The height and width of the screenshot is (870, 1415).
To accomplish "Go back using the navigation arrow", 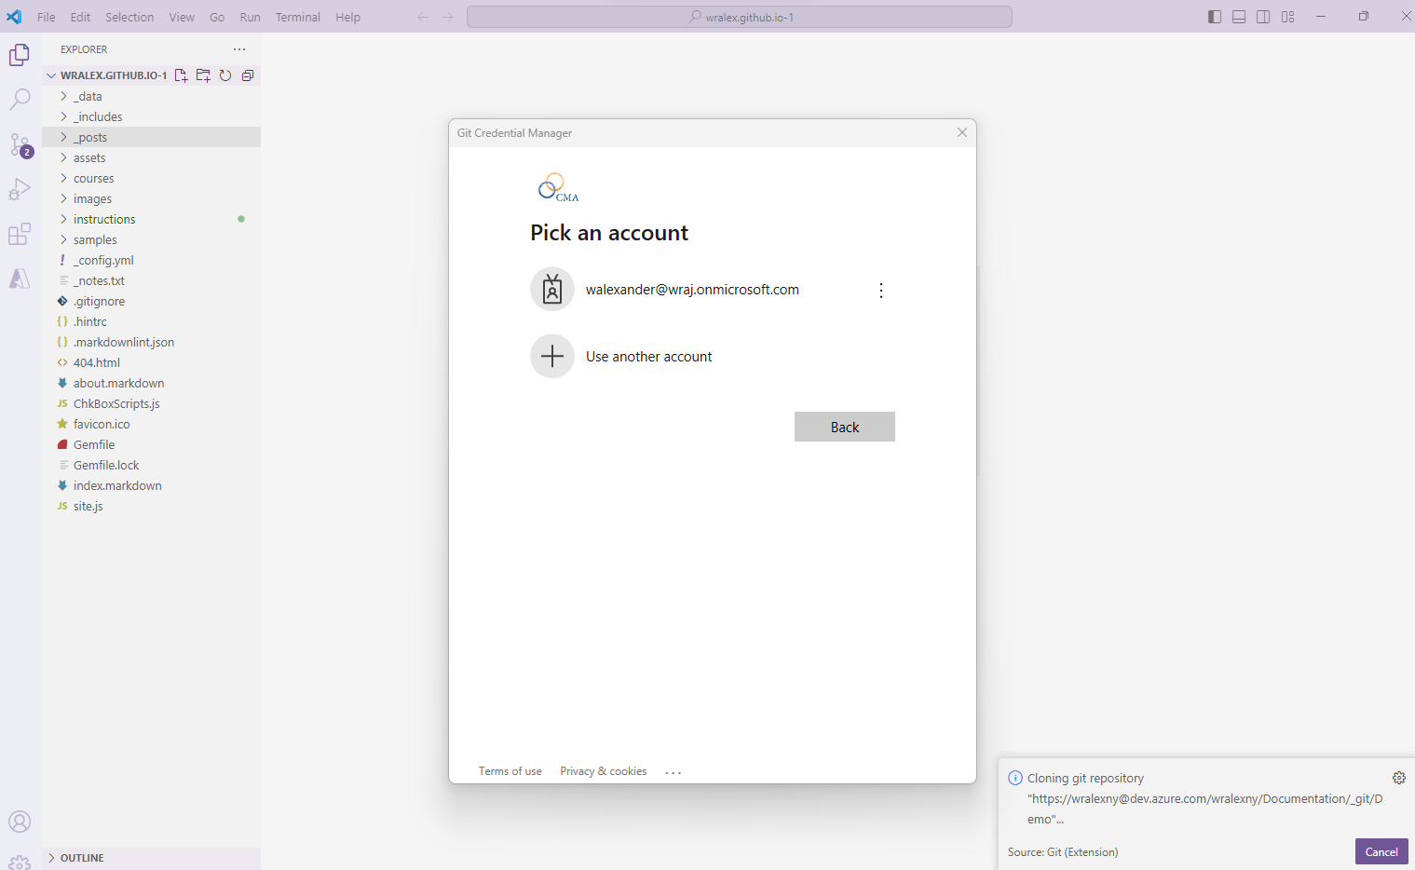I will 423,17.
